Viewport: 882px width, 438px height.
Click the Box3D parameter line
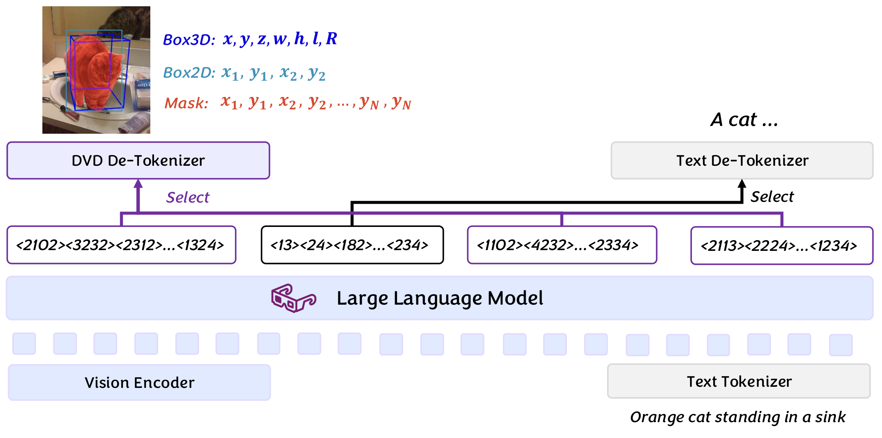click(x=250, y=39)
